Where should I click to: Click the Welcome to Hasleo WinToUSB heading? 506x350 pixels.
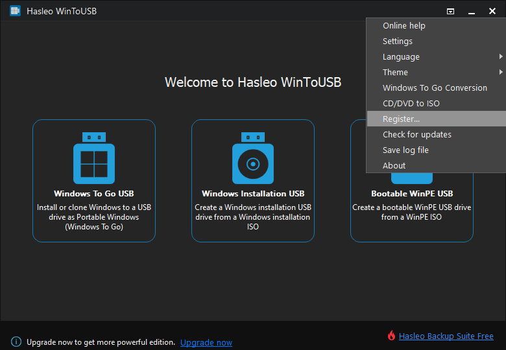[253, 82]
